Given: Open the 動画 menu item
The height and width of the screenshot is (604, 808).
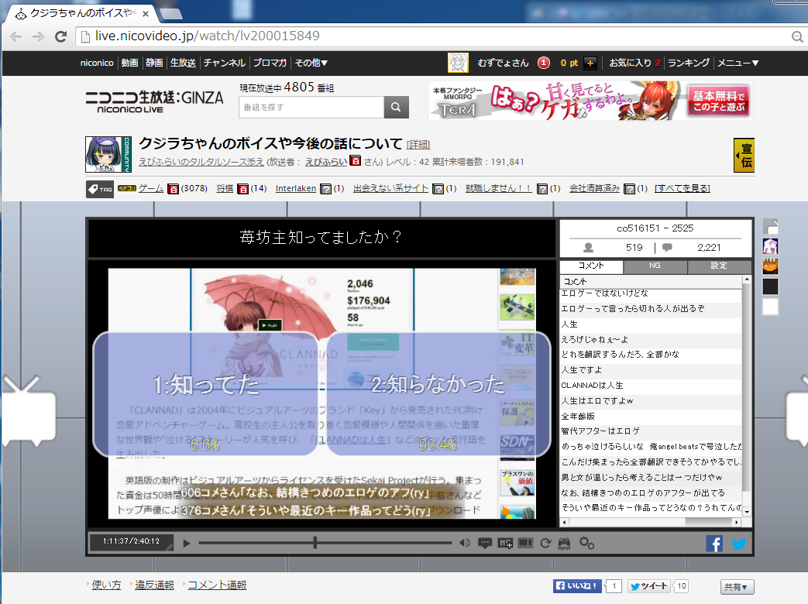Looking at the screenshot, I should 129,63.
